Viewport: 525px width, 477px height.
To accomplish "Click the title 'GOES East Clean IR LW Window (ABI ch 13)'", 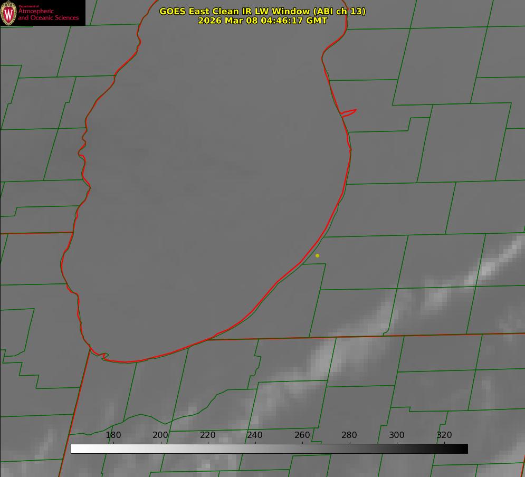I will [263, 11].
